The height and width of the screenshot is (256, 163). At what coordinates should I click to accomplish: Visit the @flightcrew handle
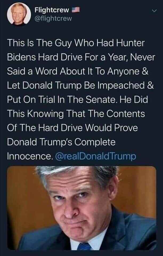53,19
